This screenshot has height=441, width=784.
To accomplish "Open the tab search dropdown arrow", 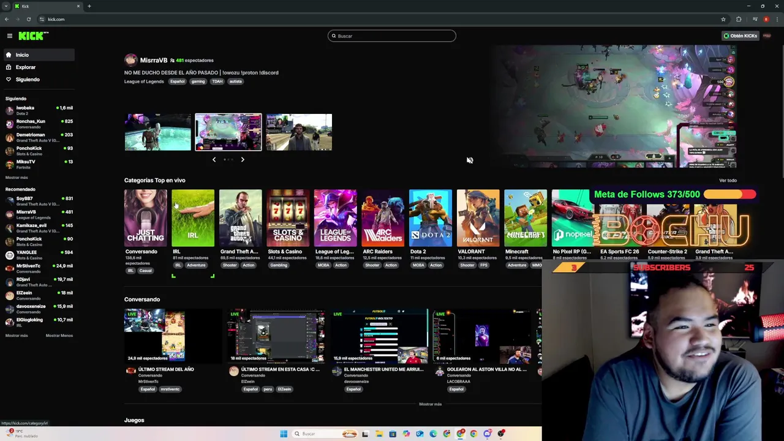I will 6,6.
